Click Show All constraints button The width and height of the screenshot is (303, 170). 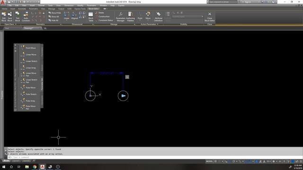pos(53,17)
